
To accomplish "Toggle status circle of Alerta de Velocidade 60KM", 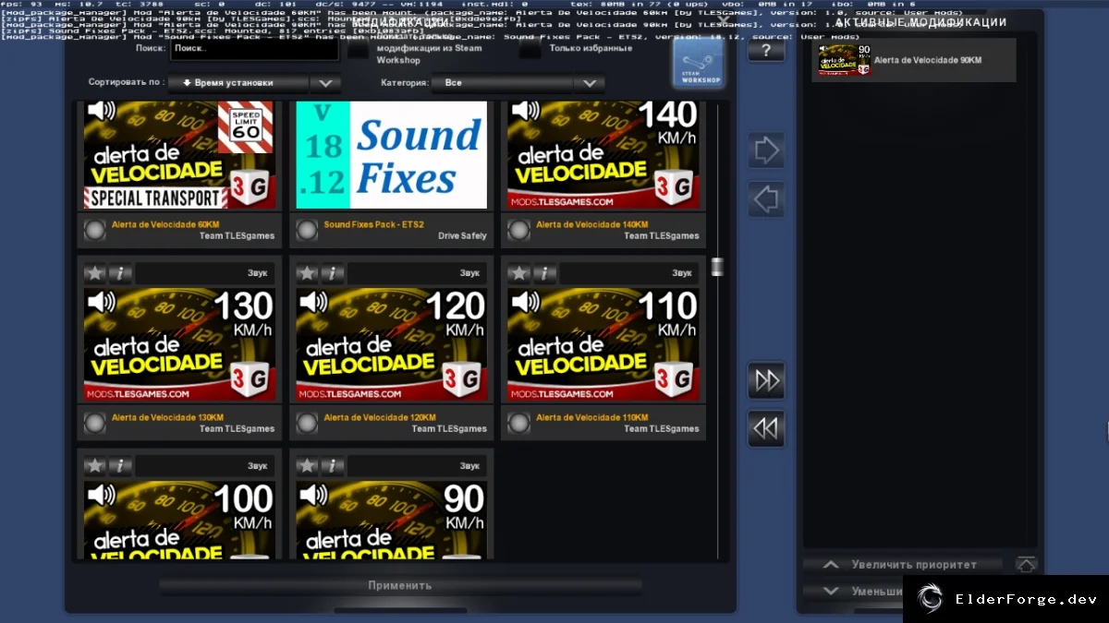I will coord(95,230).
